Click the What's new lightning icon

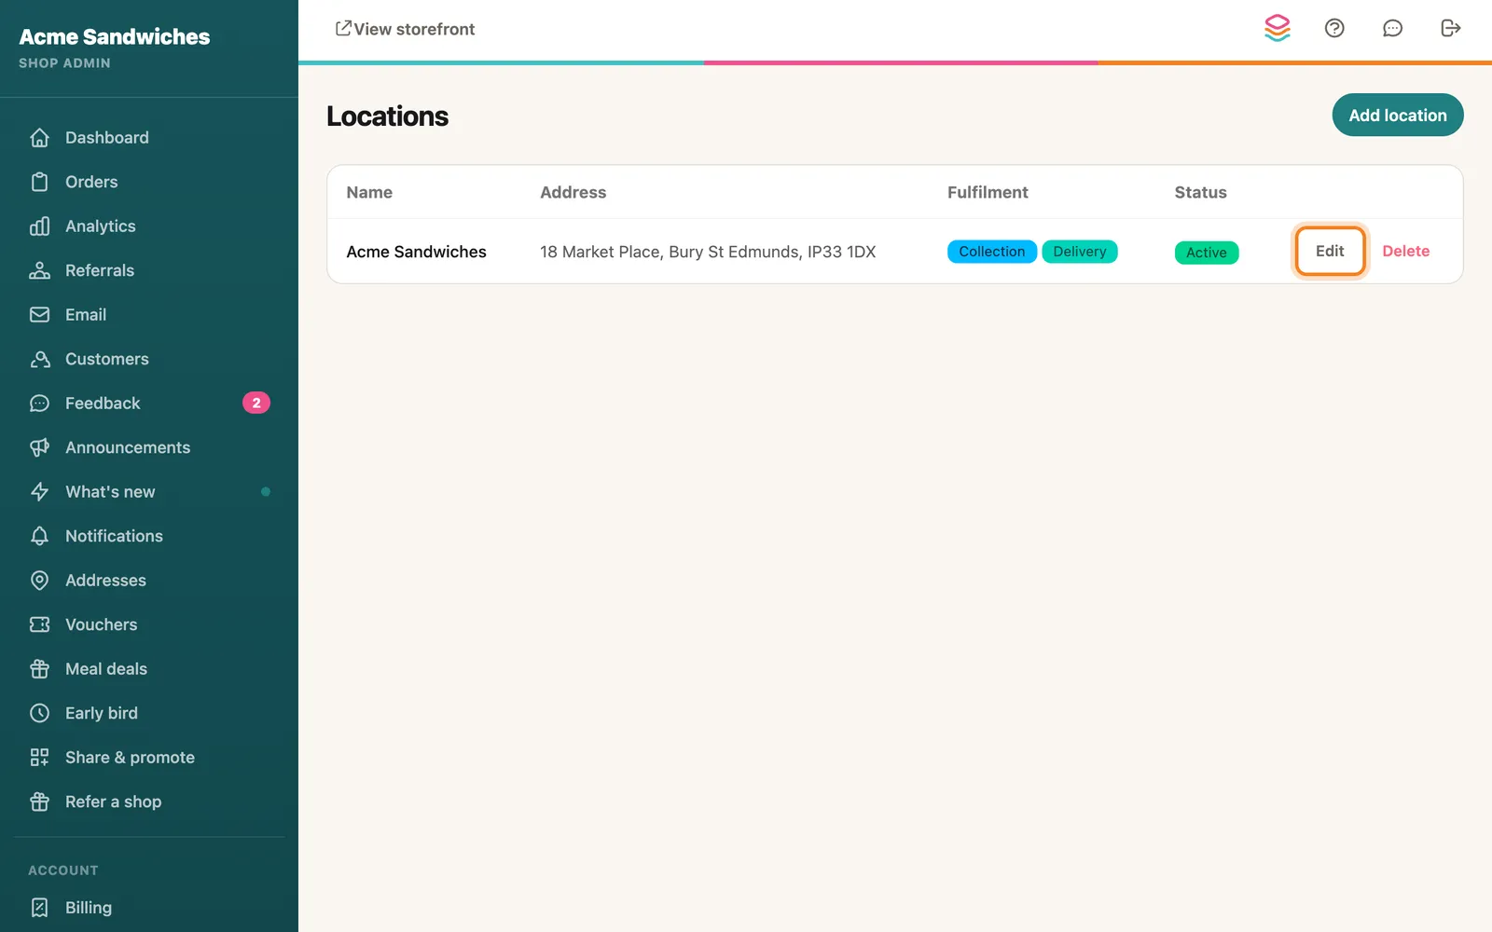click(x=39, y=492)
